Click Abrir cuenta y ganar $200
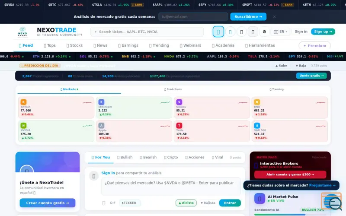This screenshot has width=346, height=216. coord(290,175)
